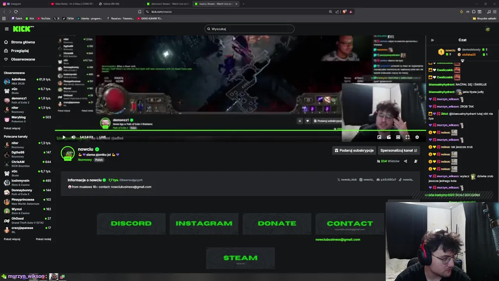Click the Wyszukaj search field
Screen dimensions: 499x281
[x=249, y=29]
